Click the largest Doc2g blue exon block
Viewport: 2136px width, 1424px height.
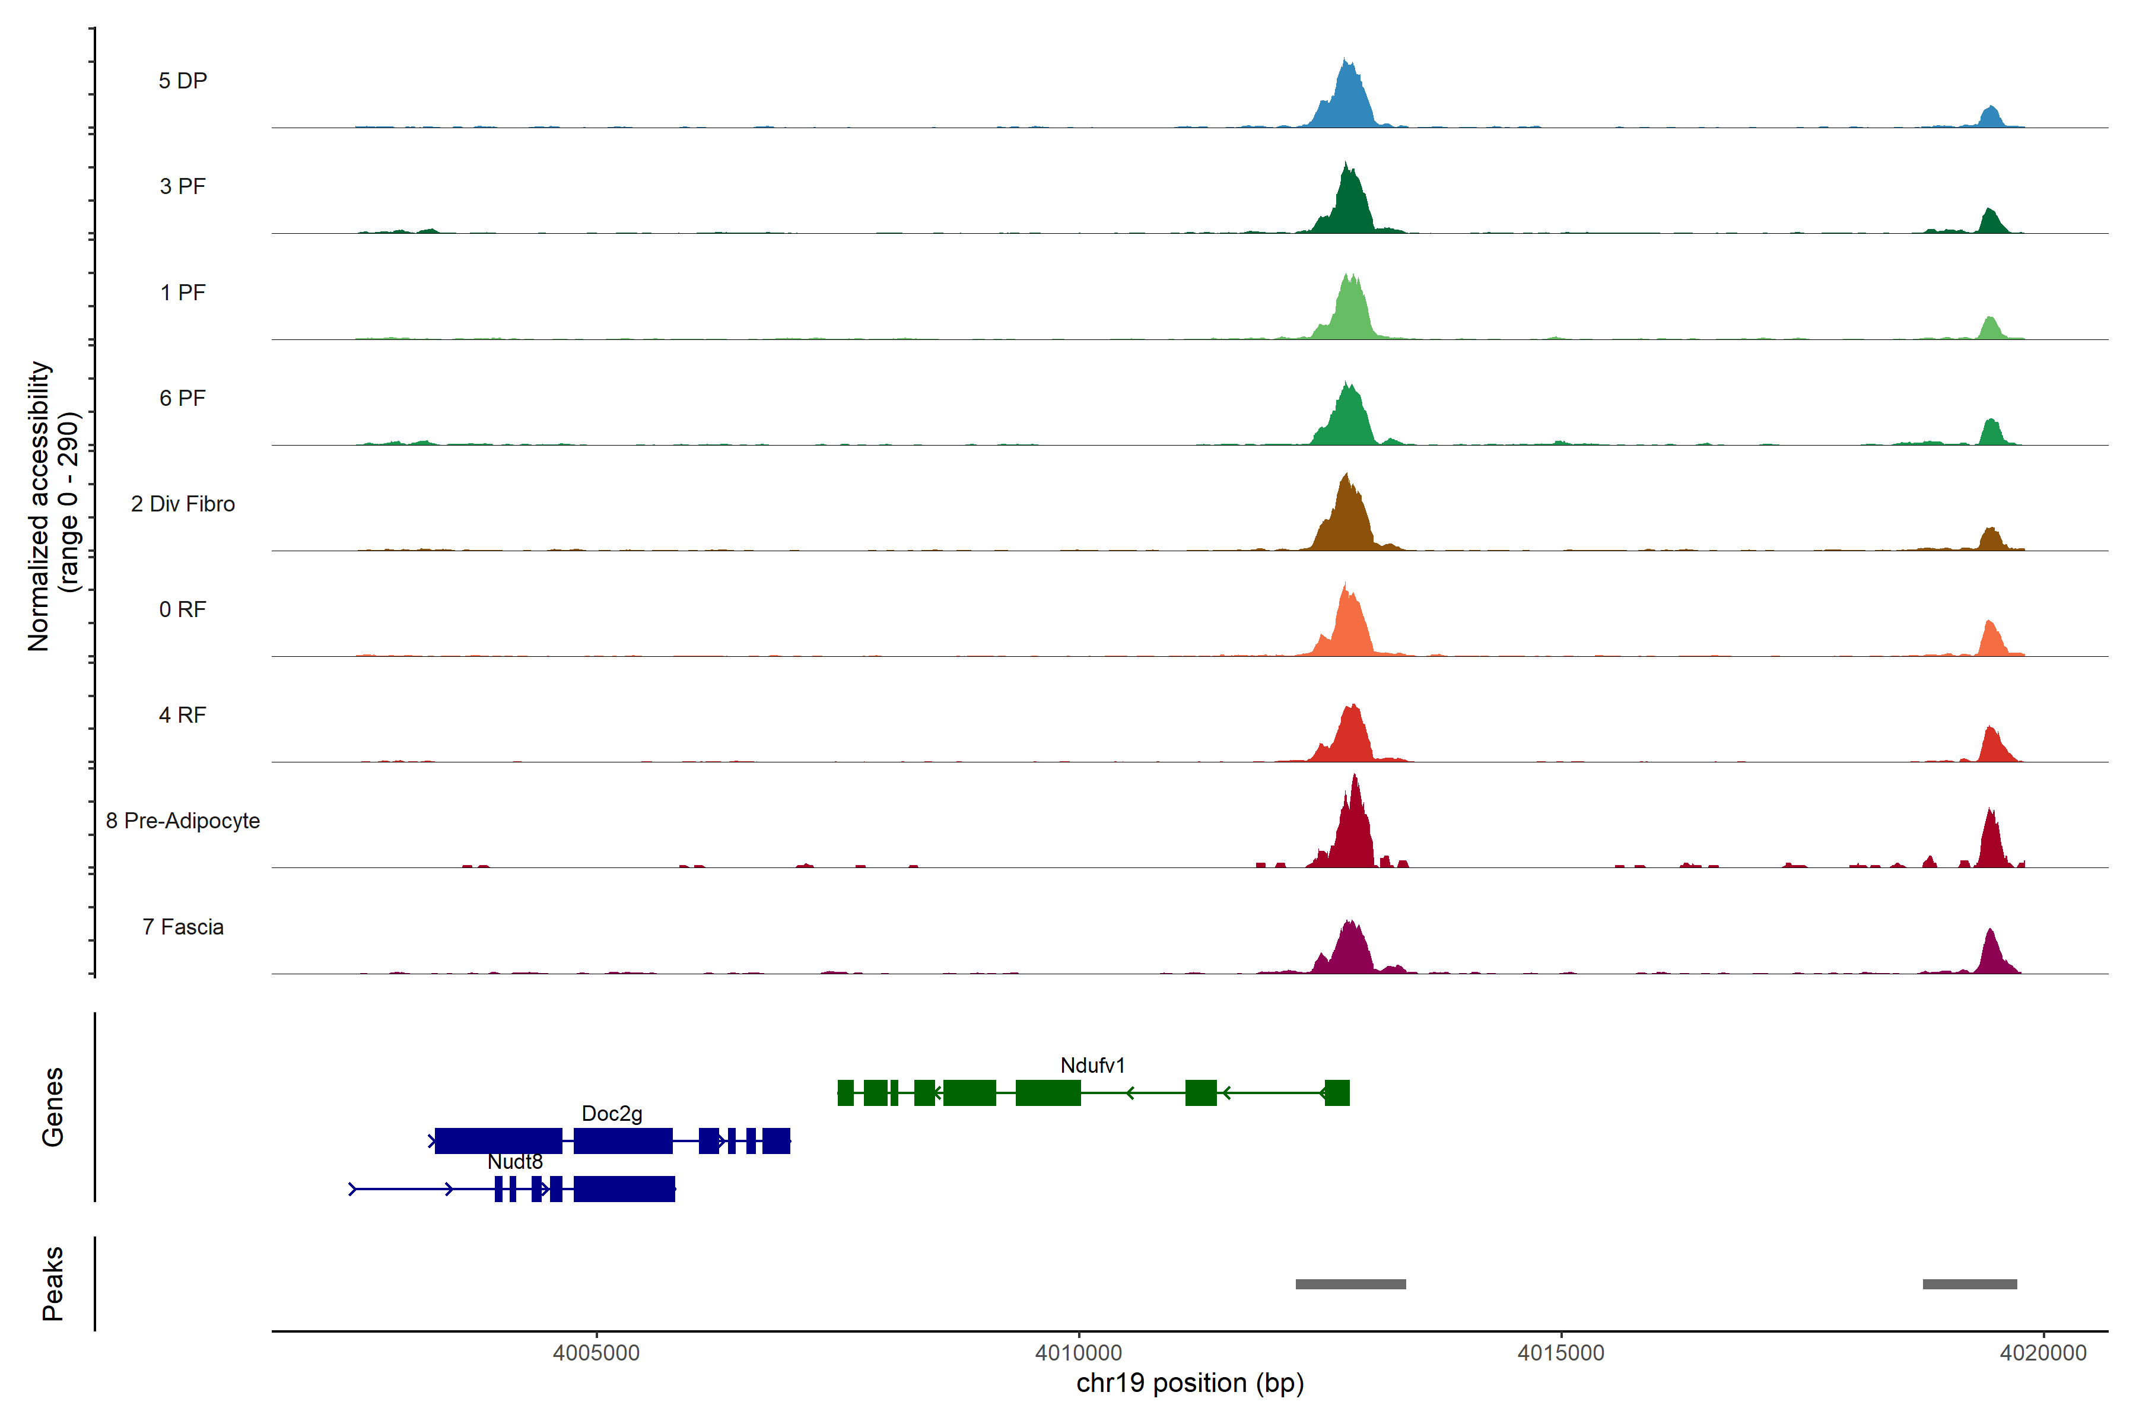[x=498, y=1140]
